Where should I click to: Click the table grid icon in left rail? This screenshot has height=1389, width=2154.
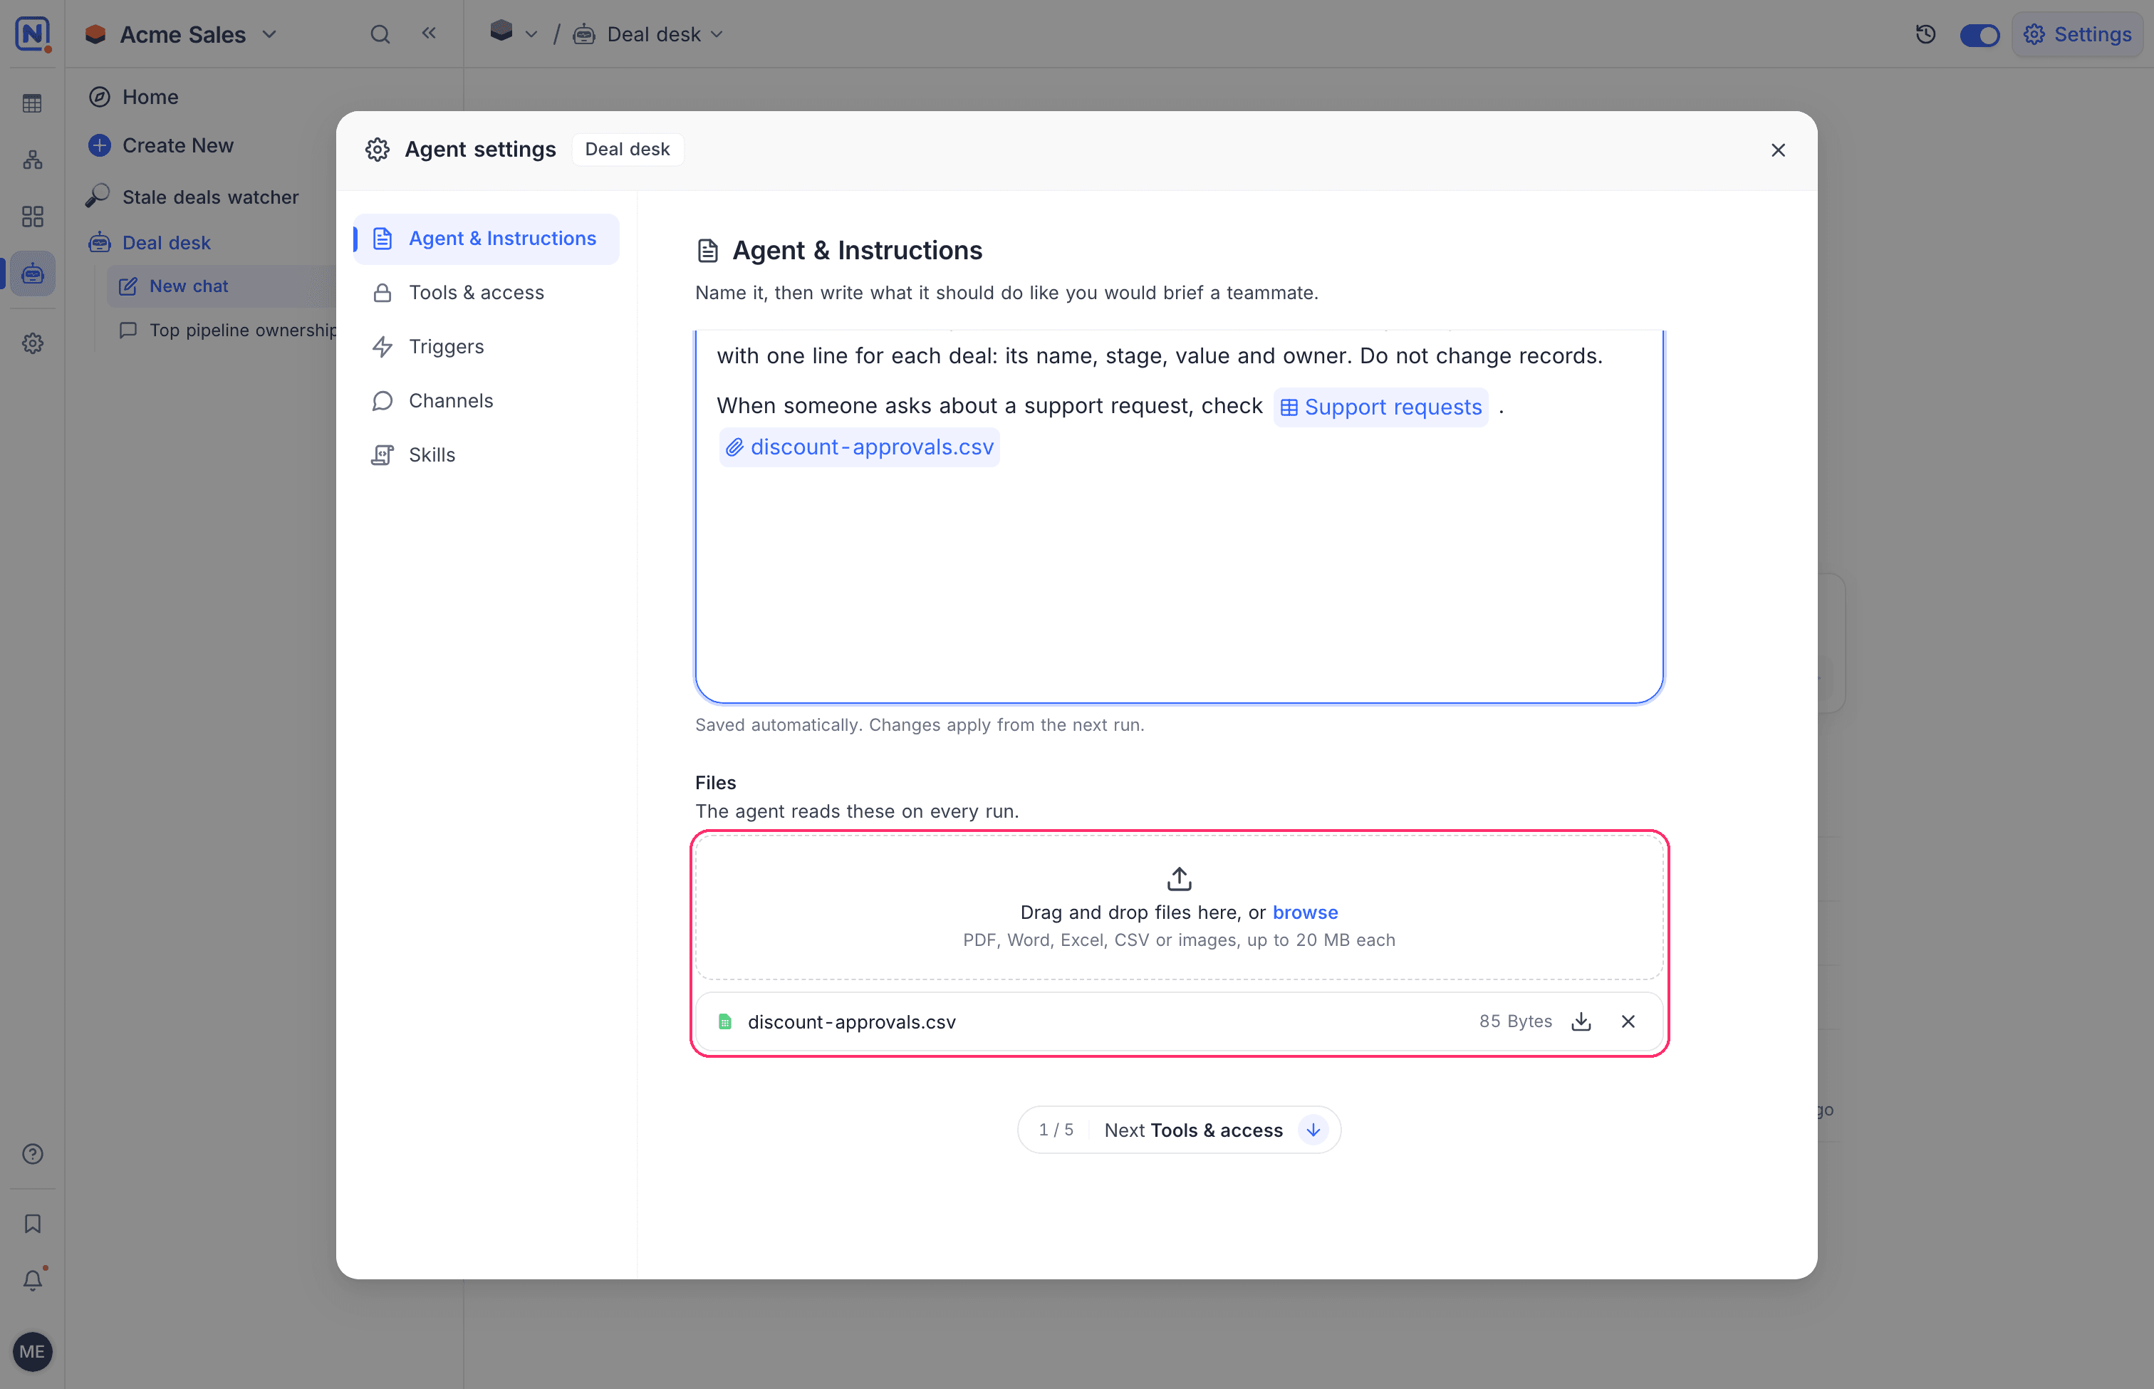click(33, 104)
